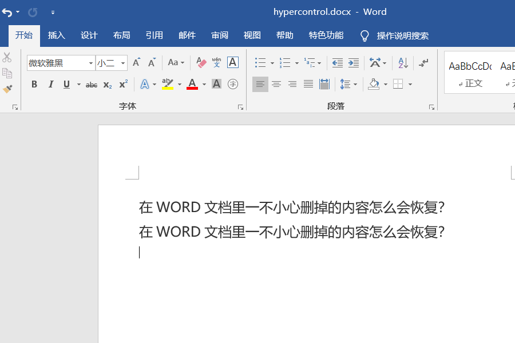The height and width of the screenshot is (343, 515).
Task: Justify text alignment
Action: [308, 85]
